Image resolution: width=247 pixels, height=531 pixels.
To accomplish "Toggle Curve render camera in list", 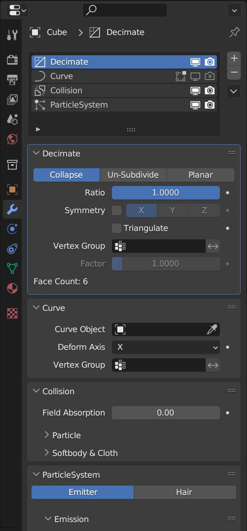I will 210,76.
